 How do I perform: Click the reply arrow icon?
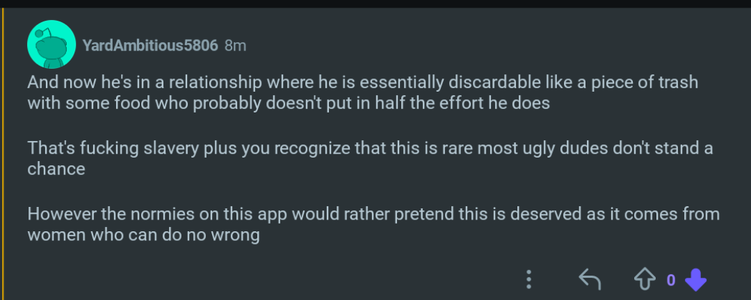[x=590, y=280]
